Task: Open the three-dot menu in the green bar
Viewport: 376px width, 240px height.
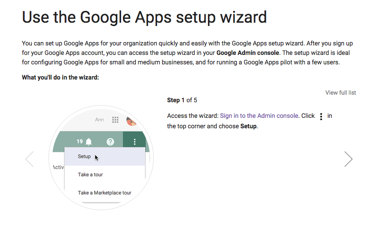Action: [x=135, y=142]
